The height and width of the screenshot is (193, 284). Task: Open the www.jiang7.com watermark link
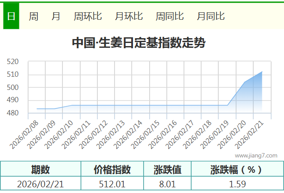[256, 155]
